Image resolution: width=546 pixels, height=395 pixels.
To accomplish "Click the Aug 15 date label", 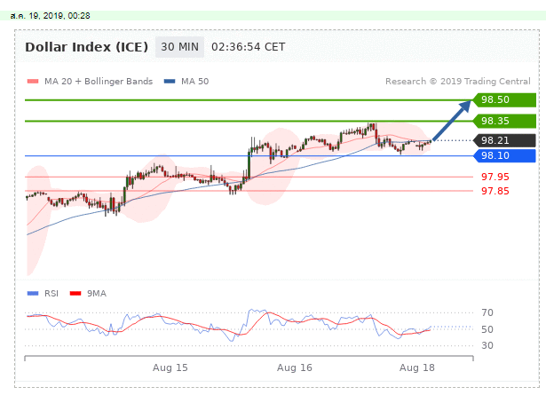I will [170, 367].
